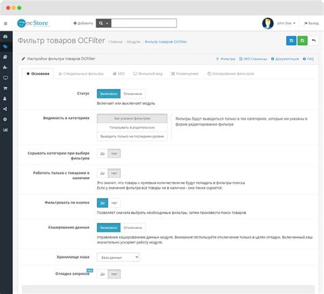Open Reports chart icon in sidebar
The image size is (324, 294).
5,130
